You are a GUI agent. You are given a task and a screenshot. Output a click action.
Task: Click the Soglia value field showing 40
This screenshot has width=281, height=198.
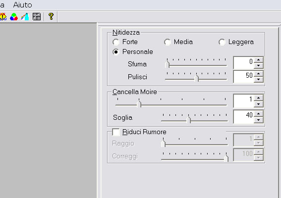pos(244,117)
